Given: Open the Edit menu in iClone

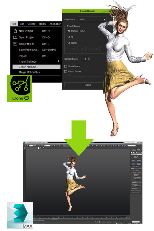Looking at the screenshot, I should tap(22, 24).
